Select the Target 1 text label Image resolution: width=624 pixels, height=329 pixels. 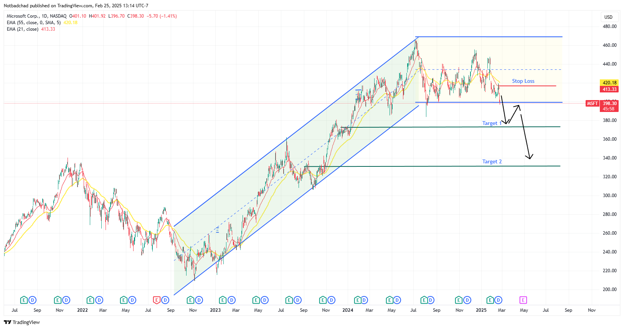pos(492,123)
